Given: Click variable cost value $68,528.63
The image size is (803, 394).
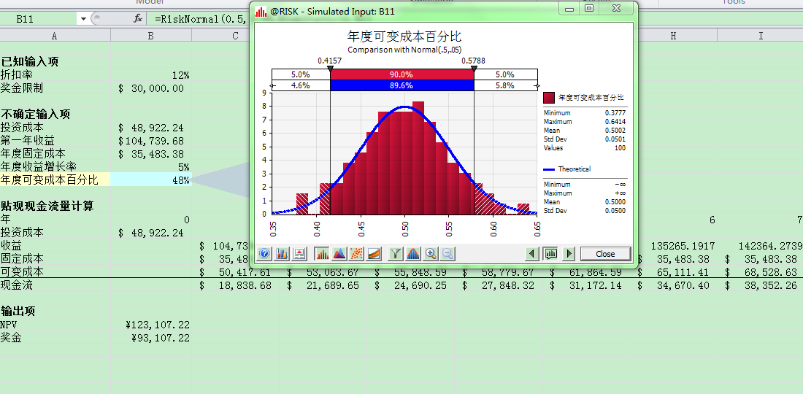Looking at the screenshot, I should pos(761,272).
